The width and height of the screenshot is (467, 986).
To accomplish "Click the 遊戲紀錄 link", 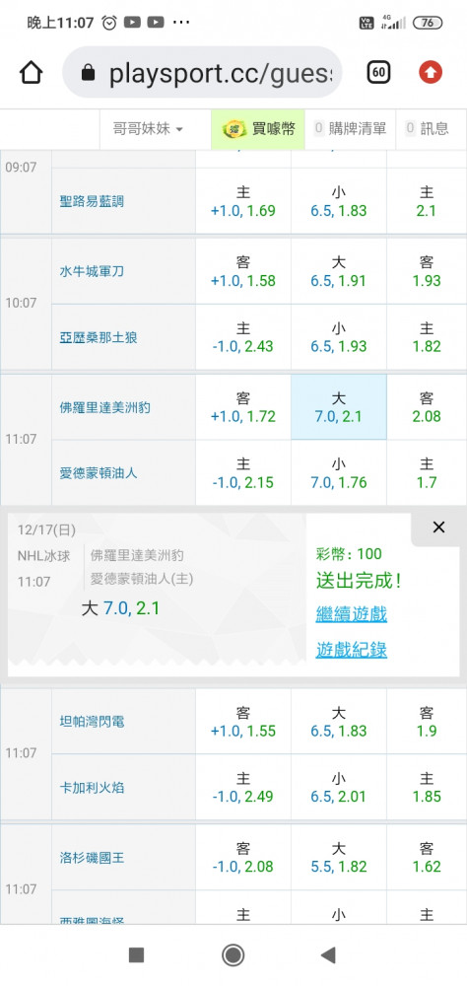I will [x=352, y=650].
